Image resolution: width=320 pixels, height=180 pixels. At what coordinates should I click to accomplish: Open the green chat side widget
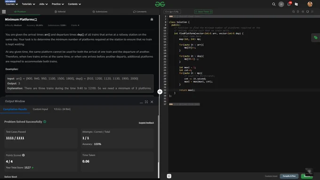[316, 38]
